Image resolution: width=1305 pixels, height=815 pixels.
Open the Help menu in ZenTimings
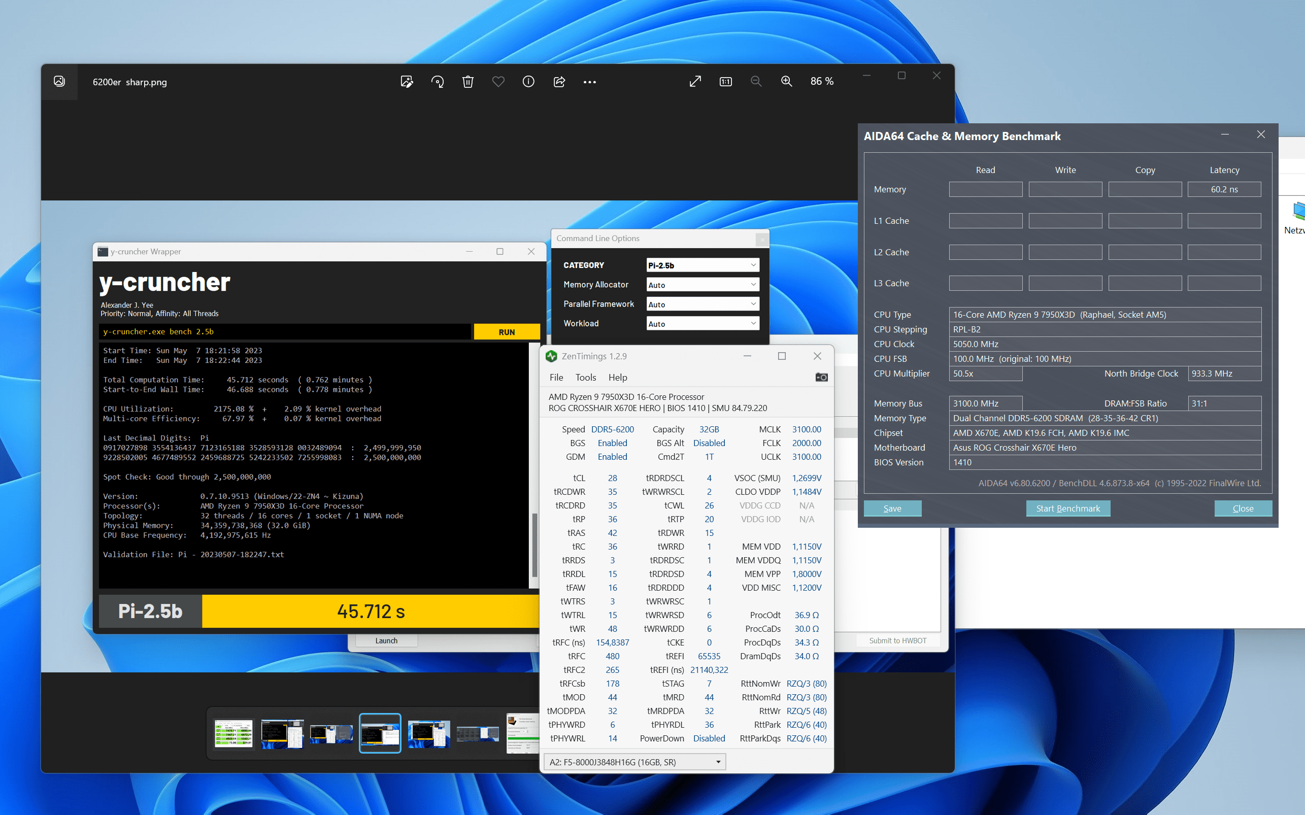coord(618,378)
